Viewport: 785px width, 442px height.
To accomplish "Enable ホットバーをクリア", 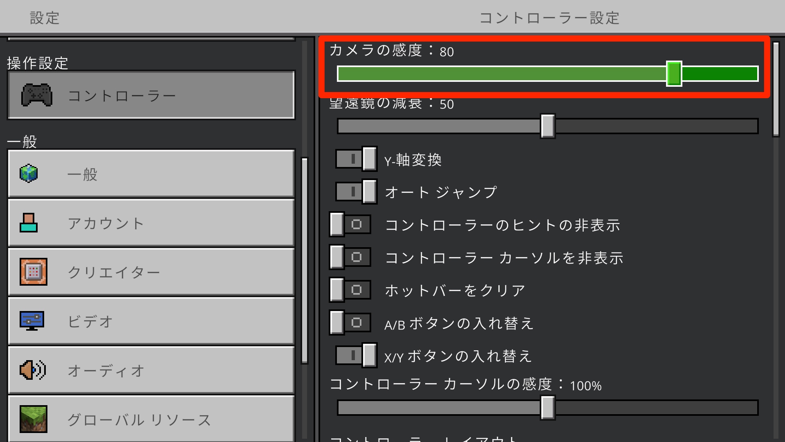I will [x=350, y=290].
